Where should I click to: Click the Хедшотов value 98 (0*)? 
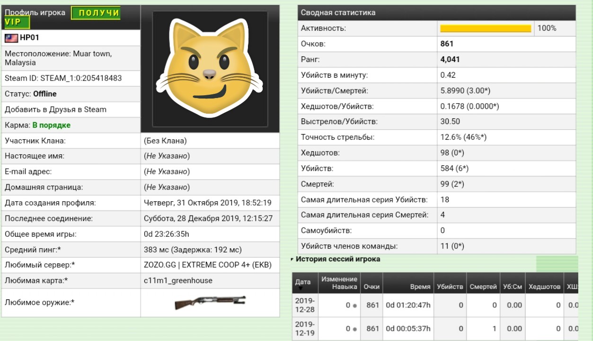click(x=452, y=153)
